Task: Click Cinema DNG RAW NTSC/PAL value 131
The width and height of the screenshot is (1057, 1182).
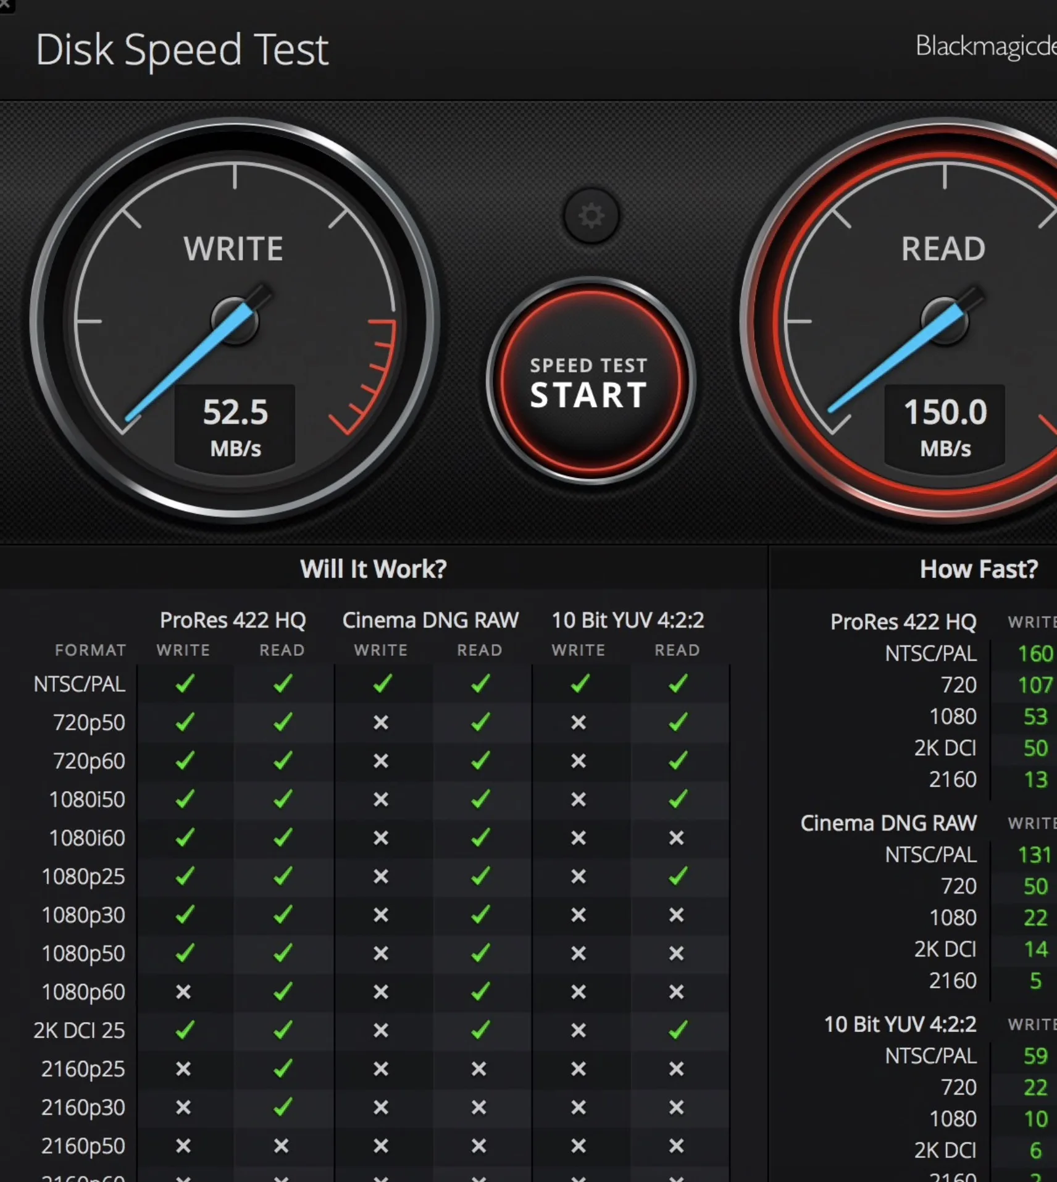Action: (1035, 855)
